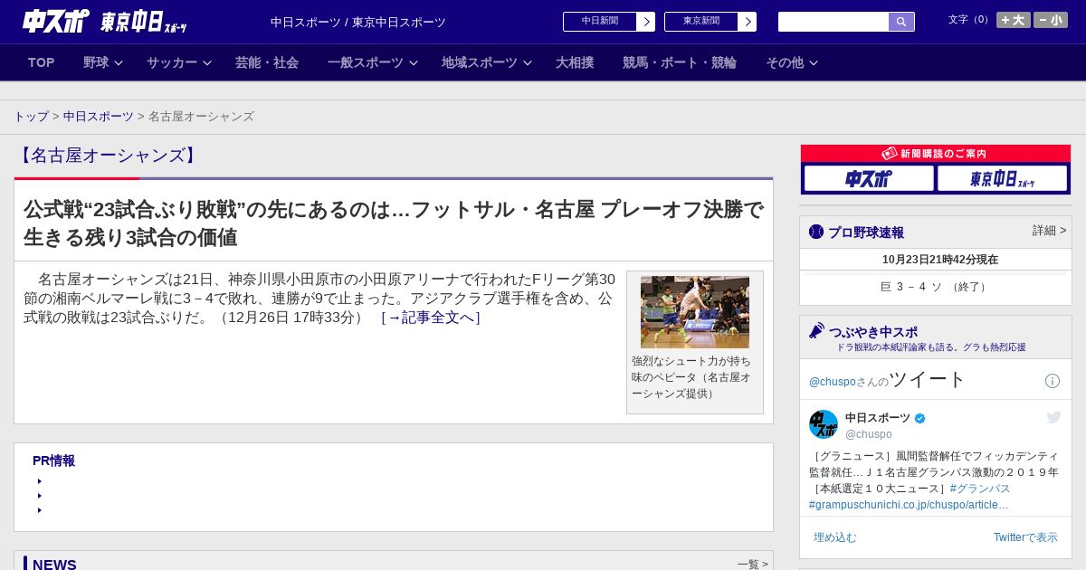Open プロ野球速報 details link 詳細
This screenshot has height=570, width=1086.
point(1050,231)
